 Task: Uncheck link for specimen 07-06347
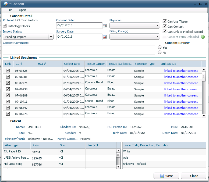click(8, 108)
